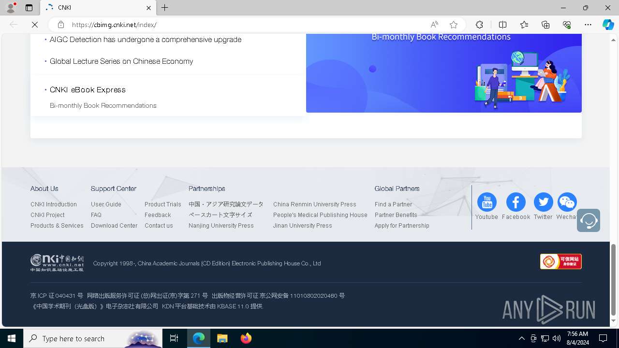Screen dimensions: 619x348
Task: Open Edge Settings and more menu
Action: coord(588,25)
